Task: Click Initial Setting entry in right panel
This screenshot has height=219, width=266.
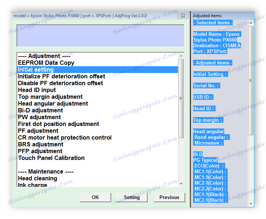Action: click(x=210, y=74)
